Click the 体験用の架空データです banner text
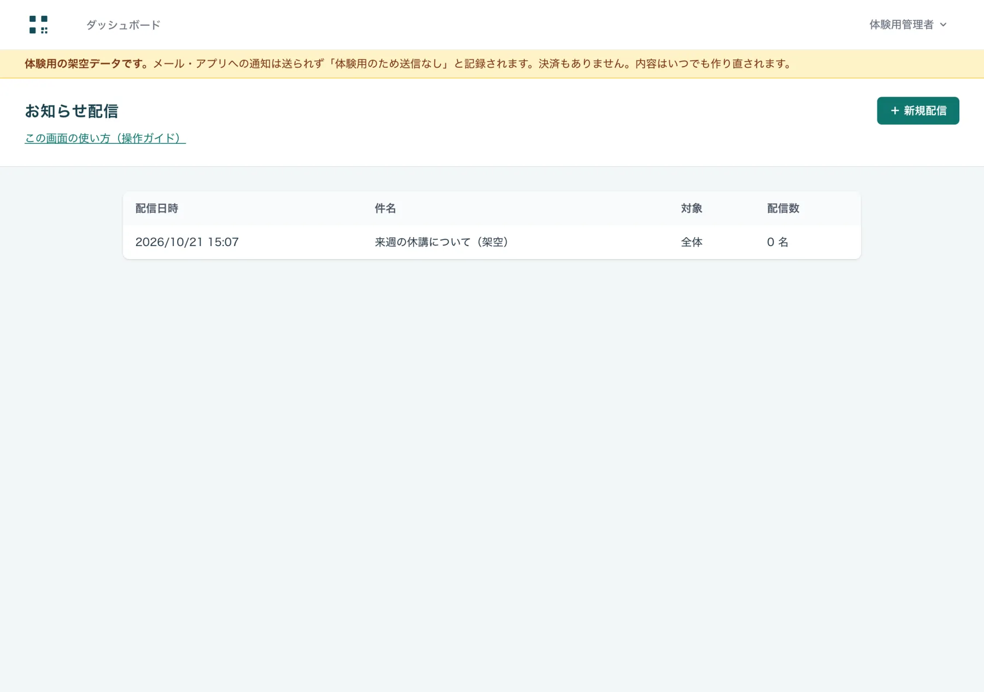Image resolution: width=984 pixels, height=692 pixels. (x=86, y=64)
